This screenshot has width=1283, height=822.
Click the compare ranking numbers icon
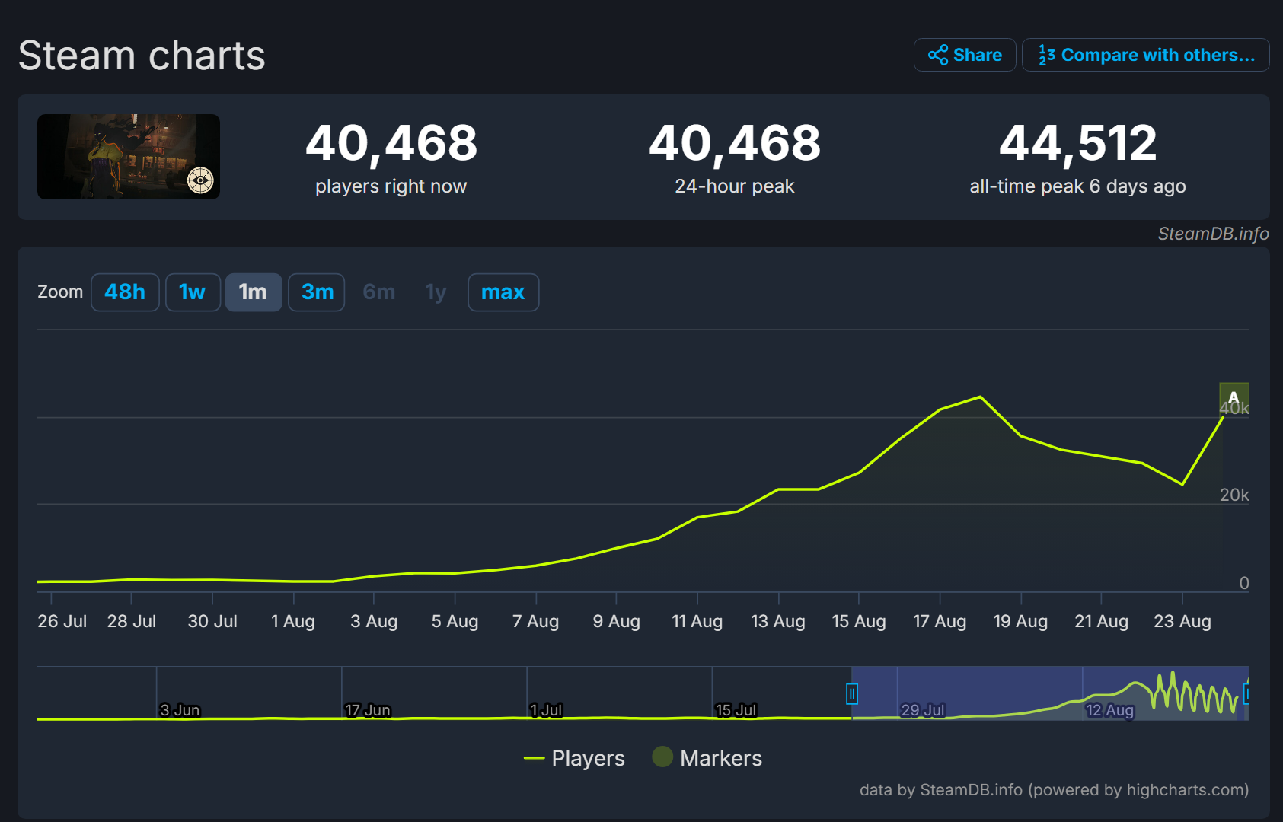[1046, 55]
